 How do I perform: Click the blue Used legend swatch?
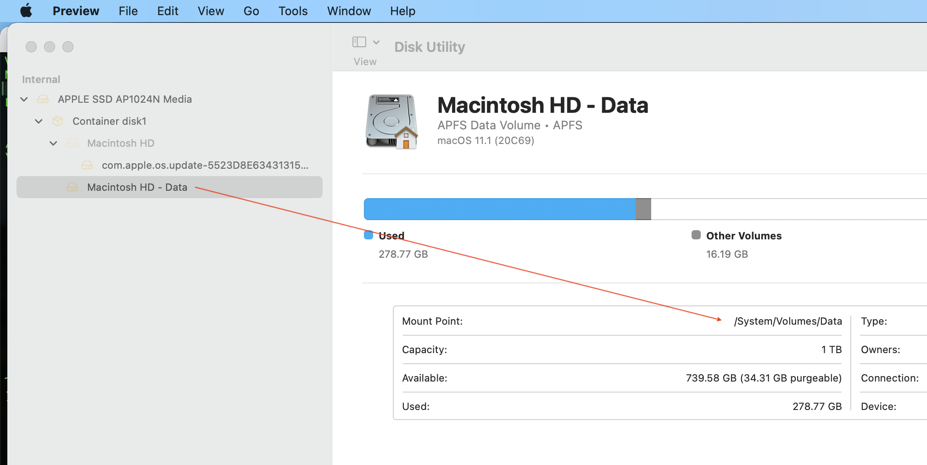(x=369, y=235)
